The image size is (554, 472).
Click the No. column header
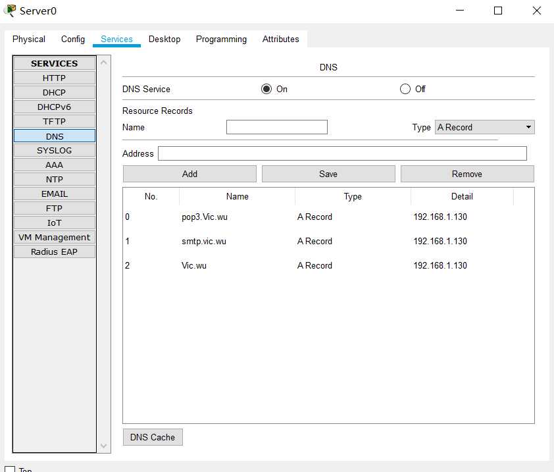pyautogui.click(x=151, y=196)
